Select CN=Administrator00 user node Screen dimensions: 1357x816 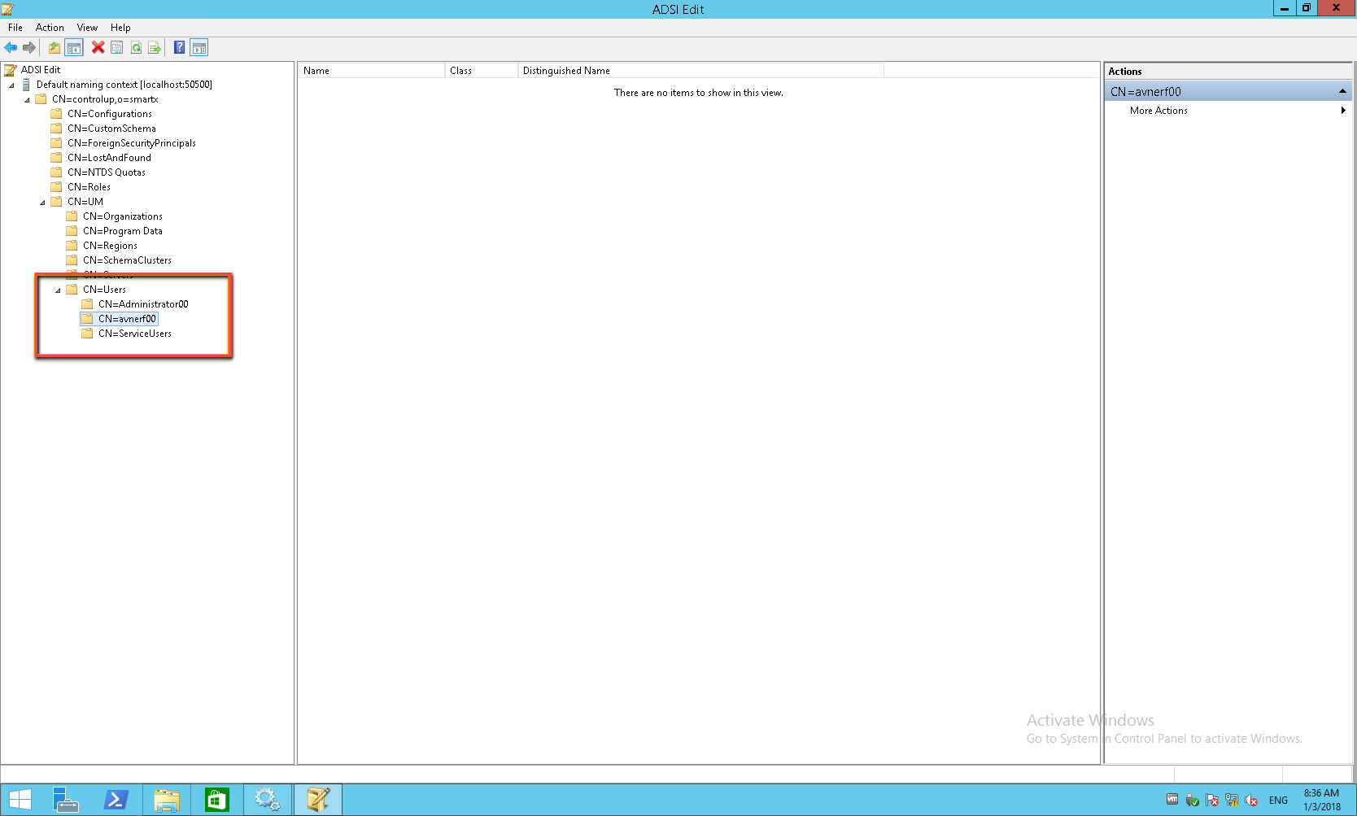(x=143, y=304)
